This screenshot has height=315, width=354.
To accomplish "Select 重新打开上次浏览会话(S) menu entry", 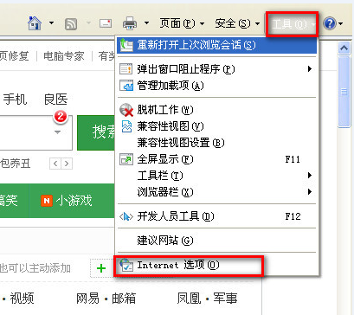I will (x=217, y=45).
